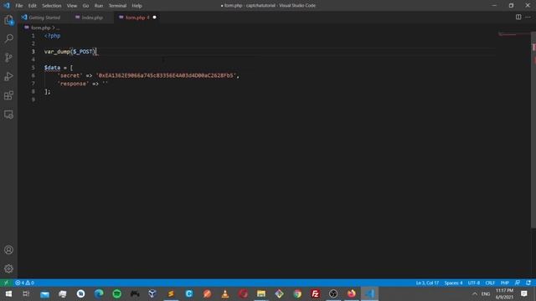Open notifications bell in status bar
Screen dimensions: 536x301
point(528,283)
